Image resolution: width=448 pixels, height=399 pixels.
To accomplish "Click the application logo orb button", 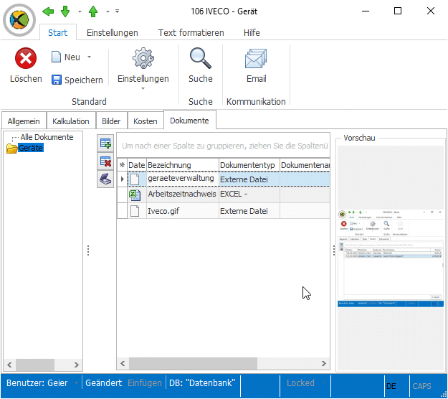I will (x=19, y=20).
